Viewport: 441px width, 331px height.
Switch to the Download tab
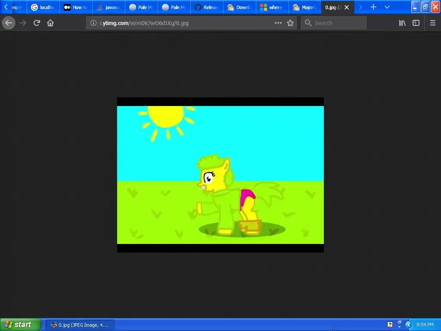point(239,7)
